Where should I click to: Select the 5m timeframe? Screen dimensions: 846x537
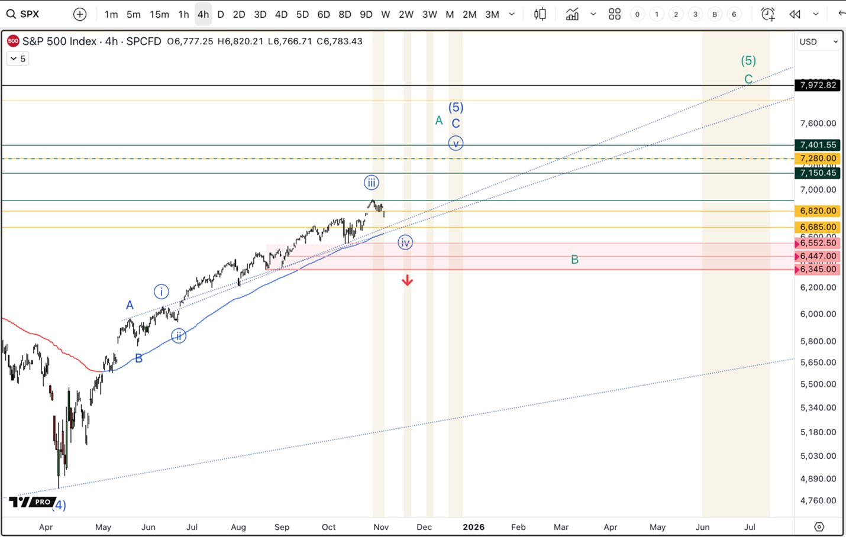click(134, 14)
